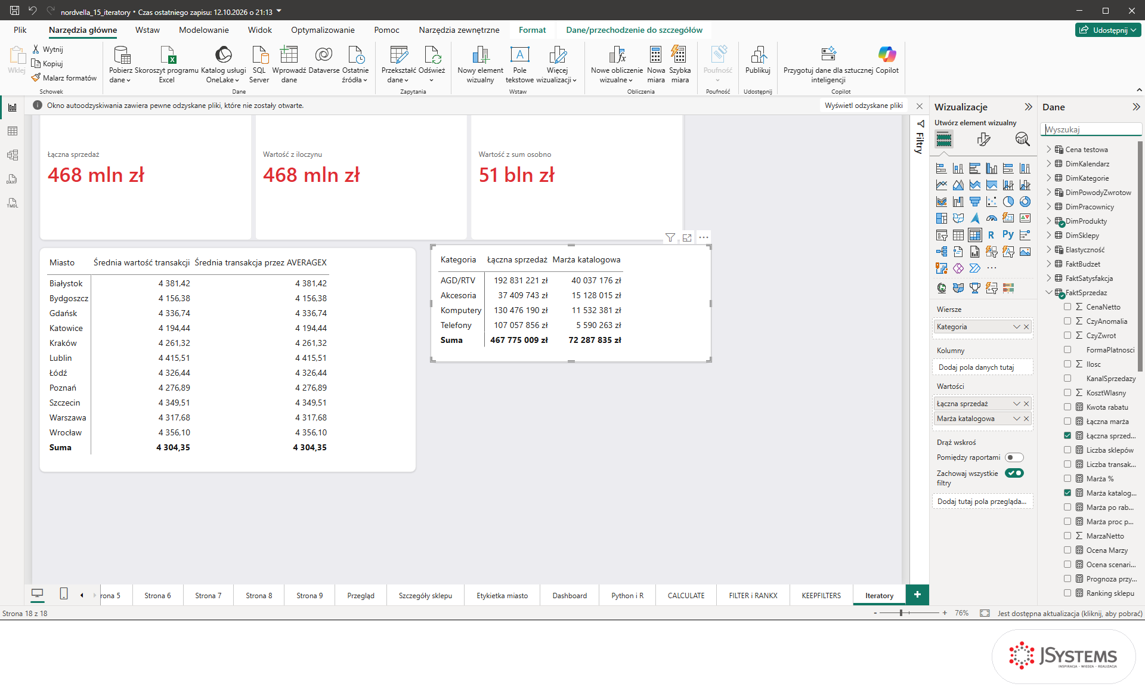Check the Marża % field checkbox

coord(1067,478)
